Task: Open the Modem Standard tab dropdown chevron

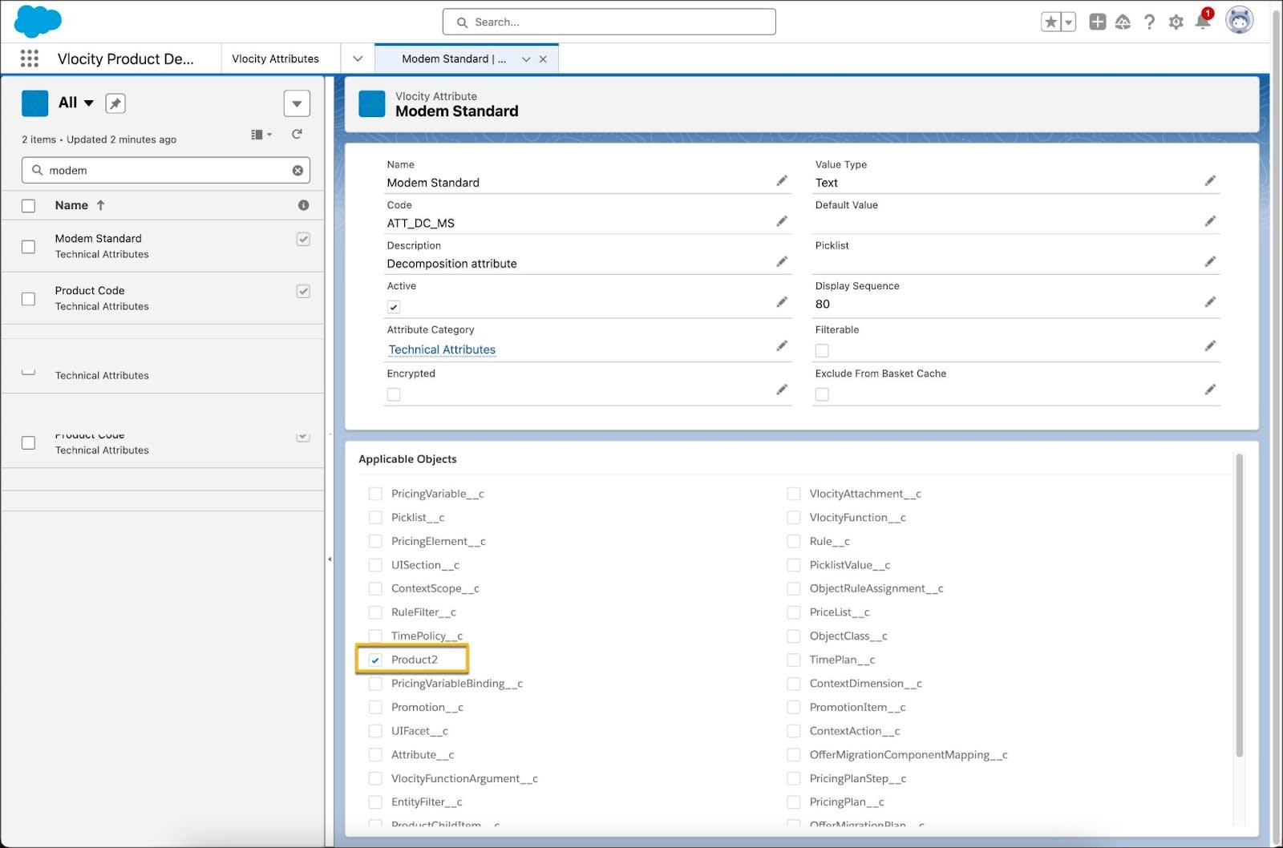Action: [526, 59]
